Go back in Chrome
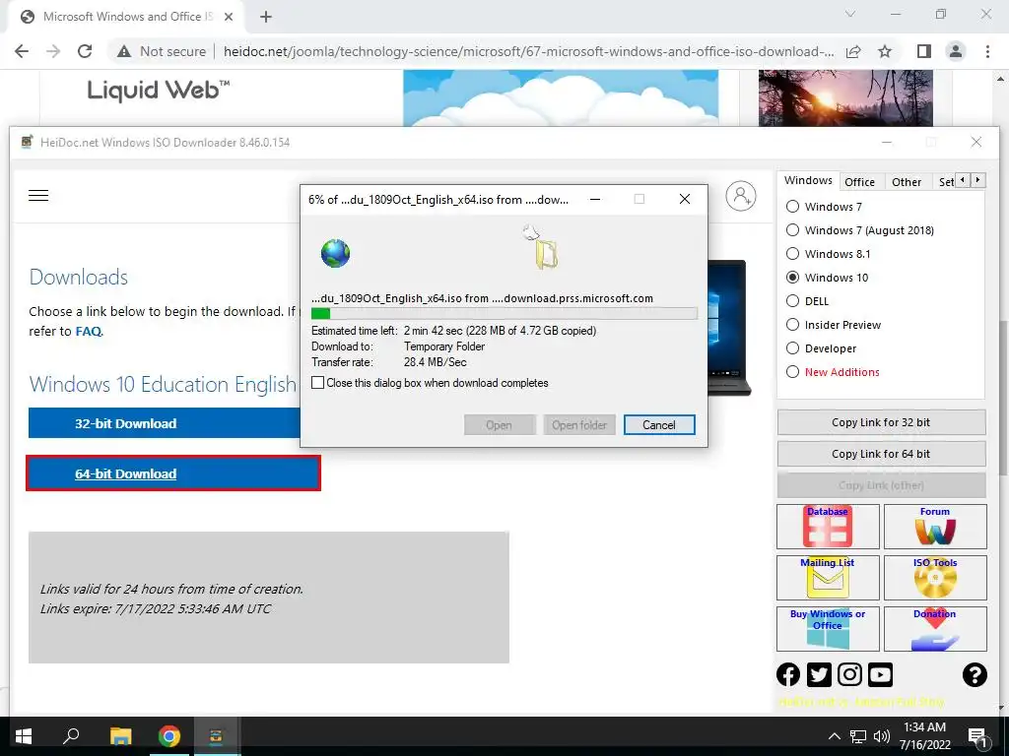1009x756 pixels. 22,51
